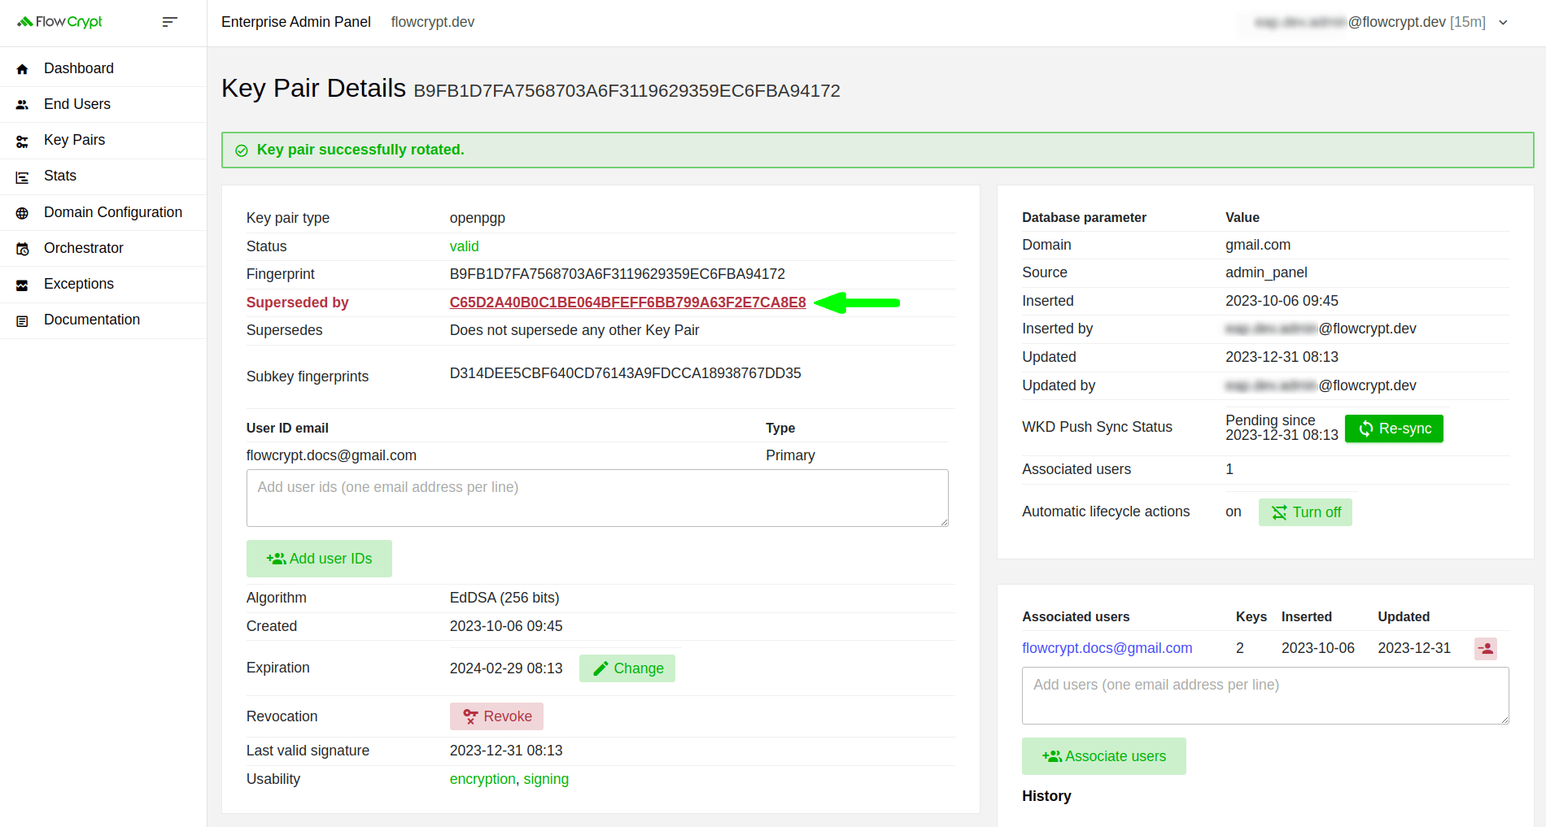
Task: Revoke this key pair
Action: pyautogui.click(x=496, y=716)
